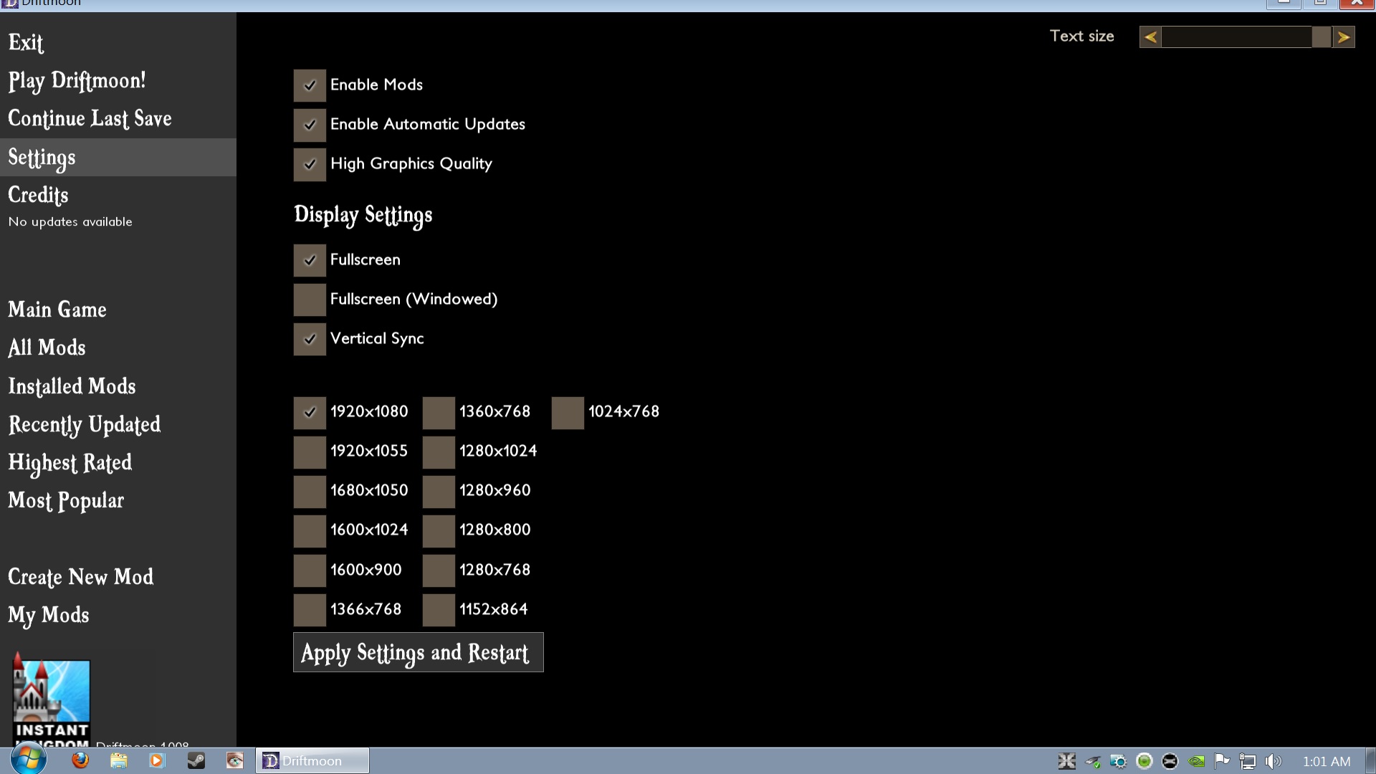This screenshot has height=774, width=1376.
Task: Open the volume speaker tray icon
Action: pyautogui.click(x=1274, y=761)
